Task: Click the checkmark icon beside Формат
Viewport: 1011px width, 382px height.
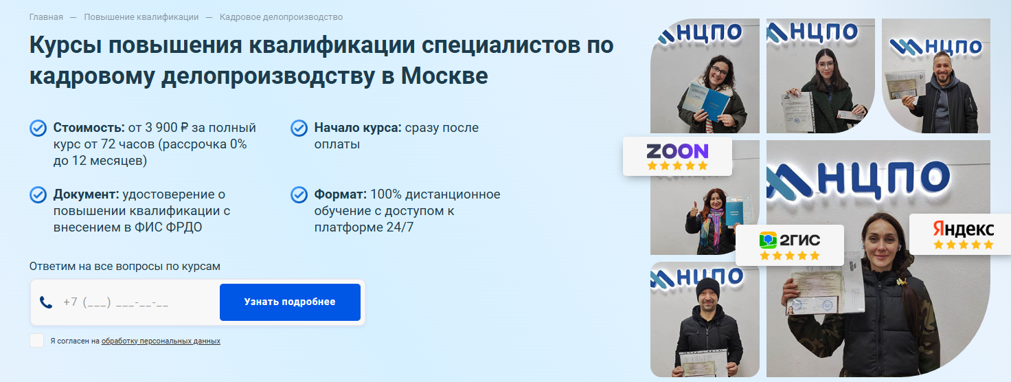Action: [299, 195]
